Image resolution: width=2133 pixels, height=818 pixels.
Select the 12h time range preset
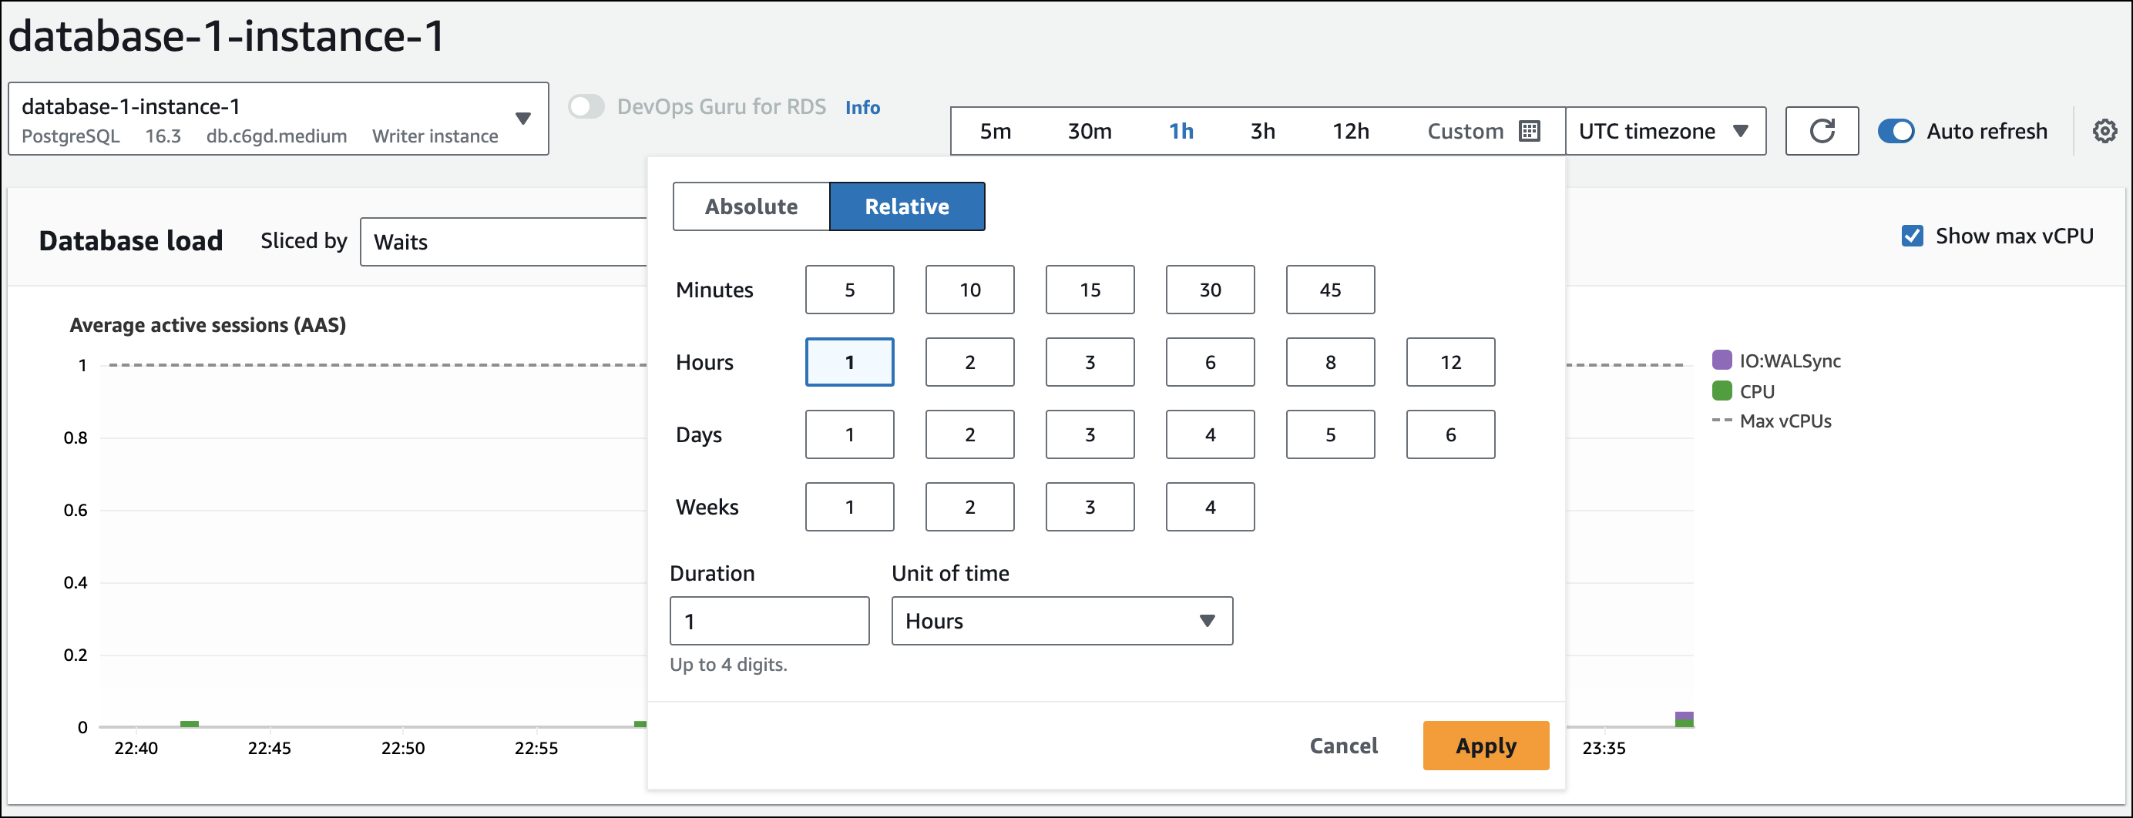pyautogui.click(x=1351, y=131)
